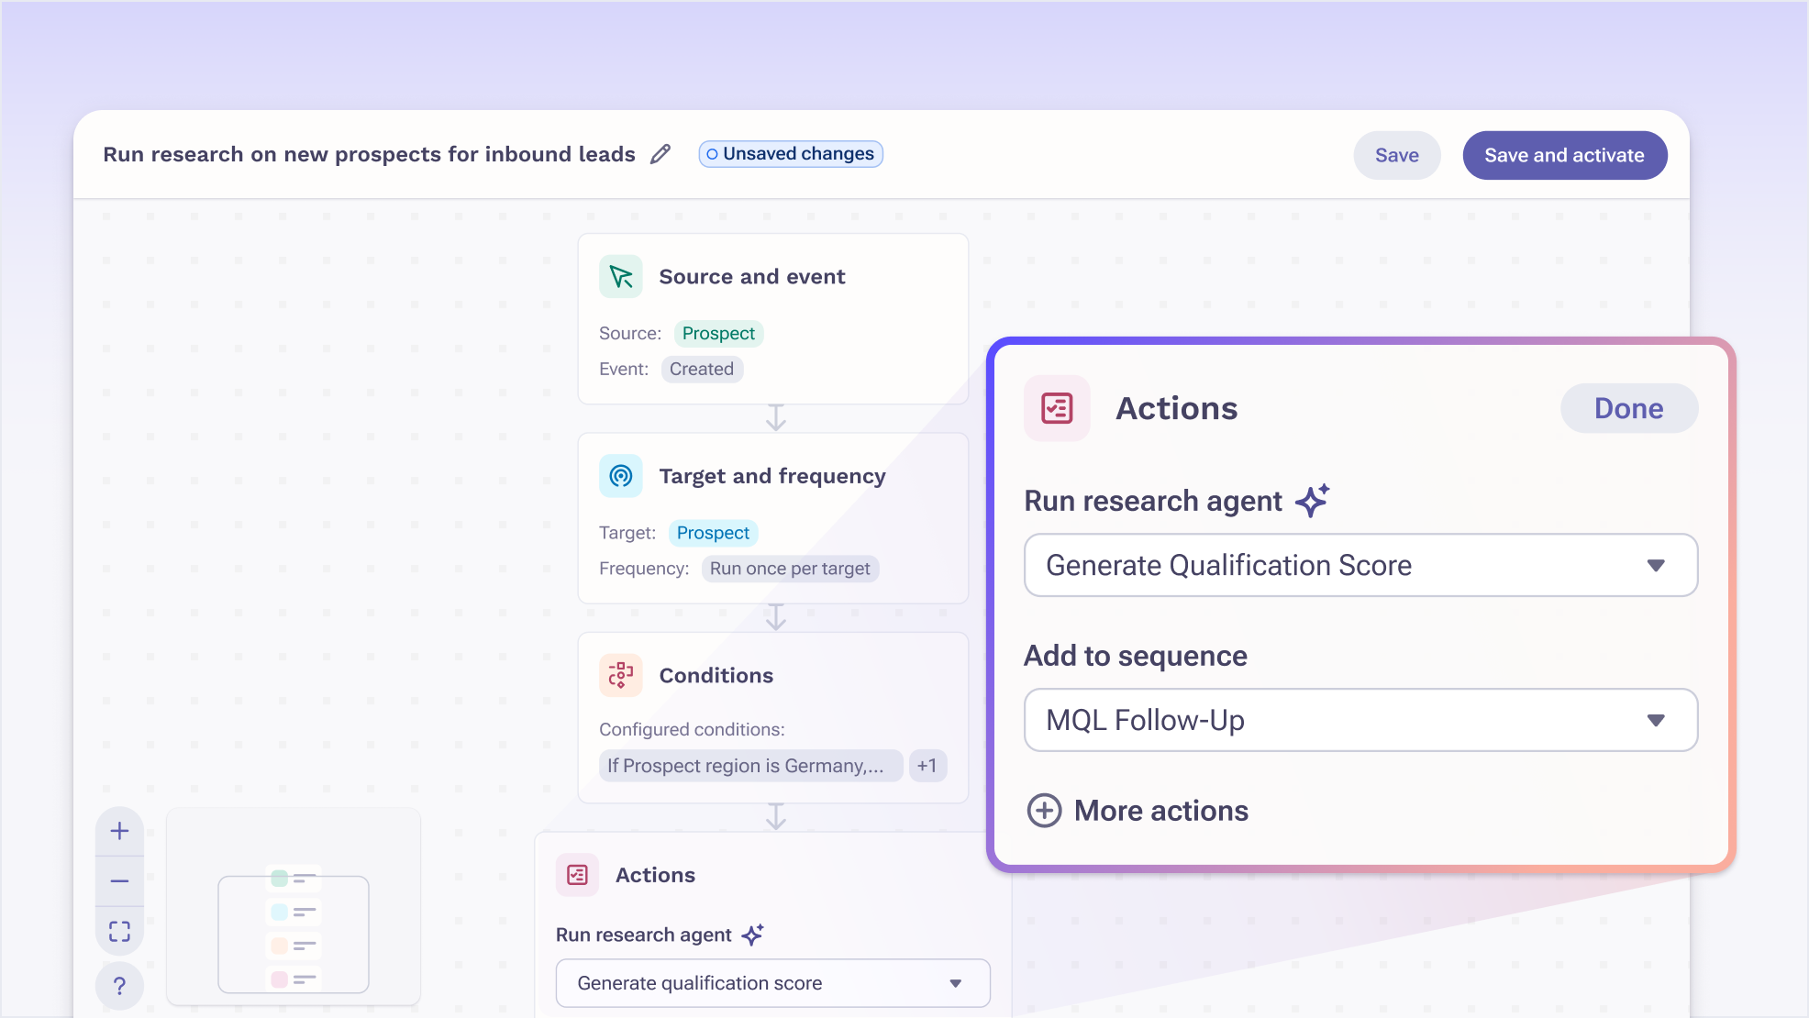Image resolution: width=1809 pixels, height=1018 pixels.
Task: Click the Unsaved changes status pill
Action: [x=790, y=153]
